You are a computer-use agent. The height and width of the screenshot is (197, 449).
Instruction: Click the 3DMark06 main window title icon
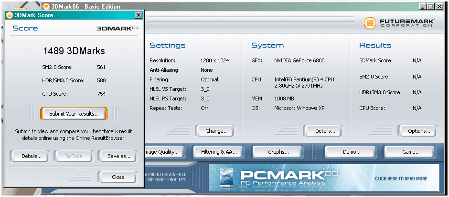(x=46, y=6)
